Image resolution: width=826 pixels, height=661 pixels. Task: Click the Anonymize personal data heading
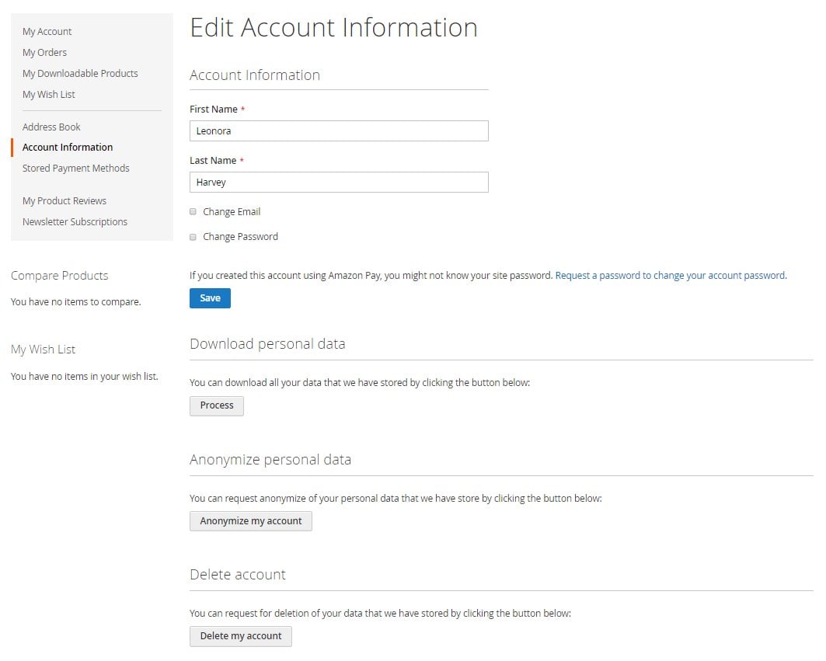coord(270,460)
